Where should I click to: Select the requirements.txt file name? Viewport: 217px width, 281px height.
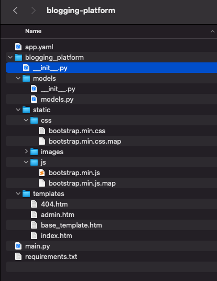[51, 257]
